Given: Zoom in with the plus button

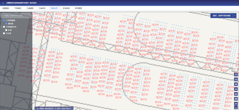Looking at the screenshot, I should (236, 104).
